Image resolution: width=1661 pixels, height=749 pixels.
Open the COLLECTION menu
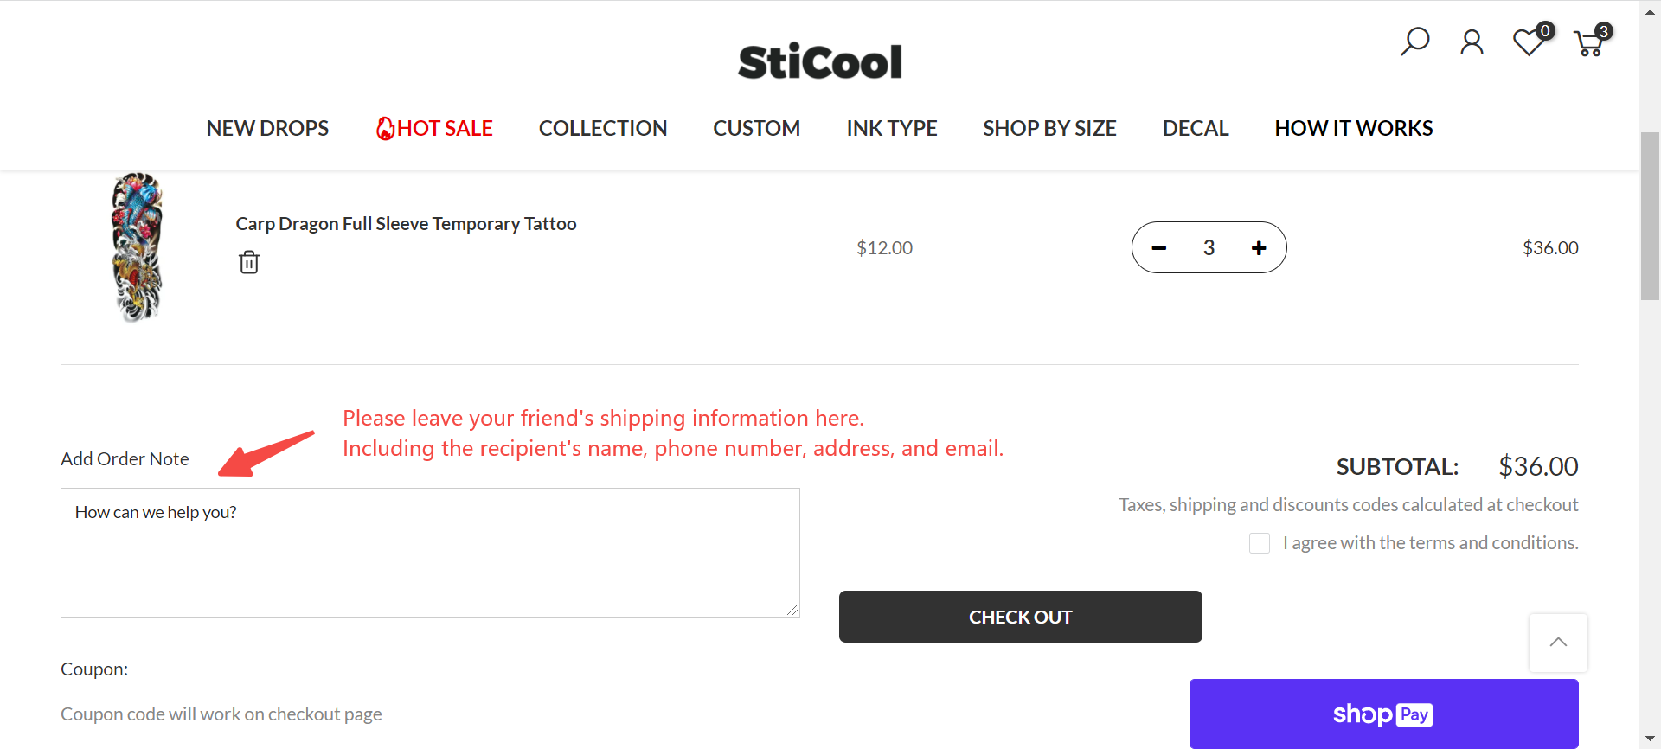603,128
